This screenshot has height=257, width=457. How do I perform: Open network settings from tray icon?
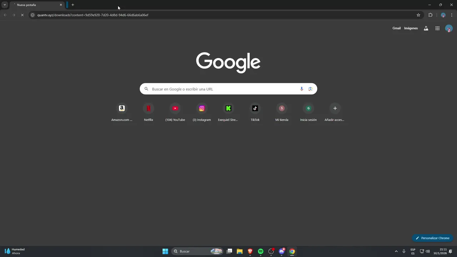422,251
